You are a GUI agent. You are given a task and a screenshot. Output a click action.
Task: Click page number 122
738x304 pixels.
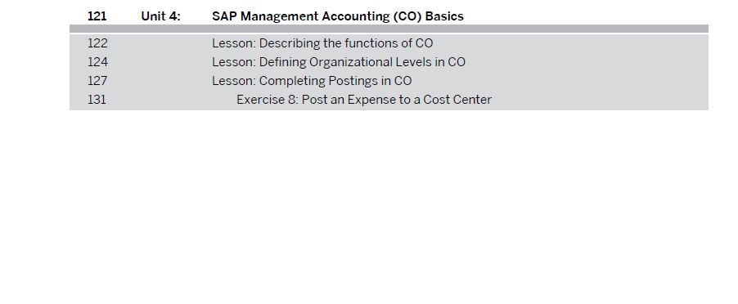point(97,43)
